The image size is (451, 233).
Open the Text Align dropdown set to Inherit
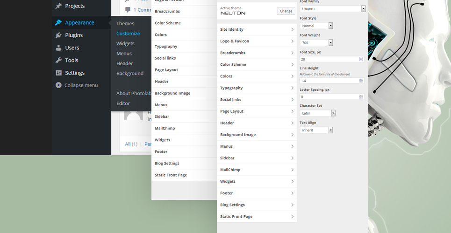316,130
